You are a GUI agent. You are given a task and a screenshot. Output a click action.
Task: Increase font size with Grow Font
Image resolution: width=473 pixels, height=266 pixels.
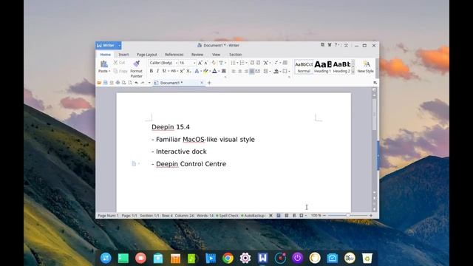(200, 63)
